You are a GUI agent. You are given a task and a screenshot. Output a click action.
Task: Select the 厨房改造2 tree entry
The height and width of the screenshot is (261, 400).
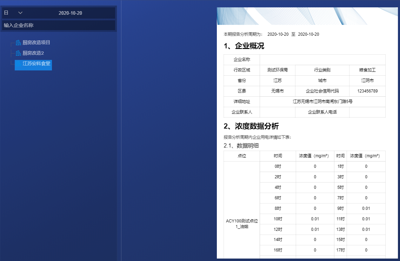[33, 53]
